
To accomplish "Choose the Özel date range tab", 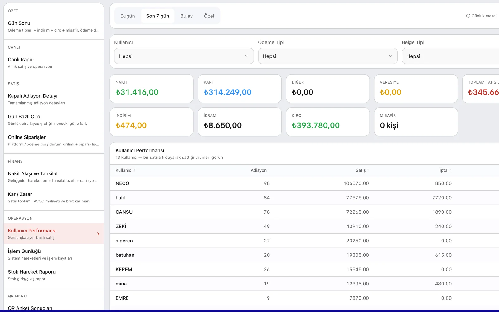I will tap(209, 16).
